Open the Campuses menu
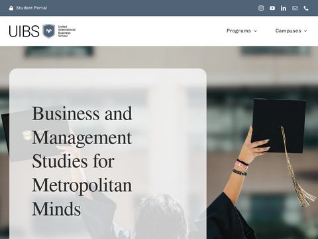This screenshot has width=318, height=239. click(x=288, y=31)
